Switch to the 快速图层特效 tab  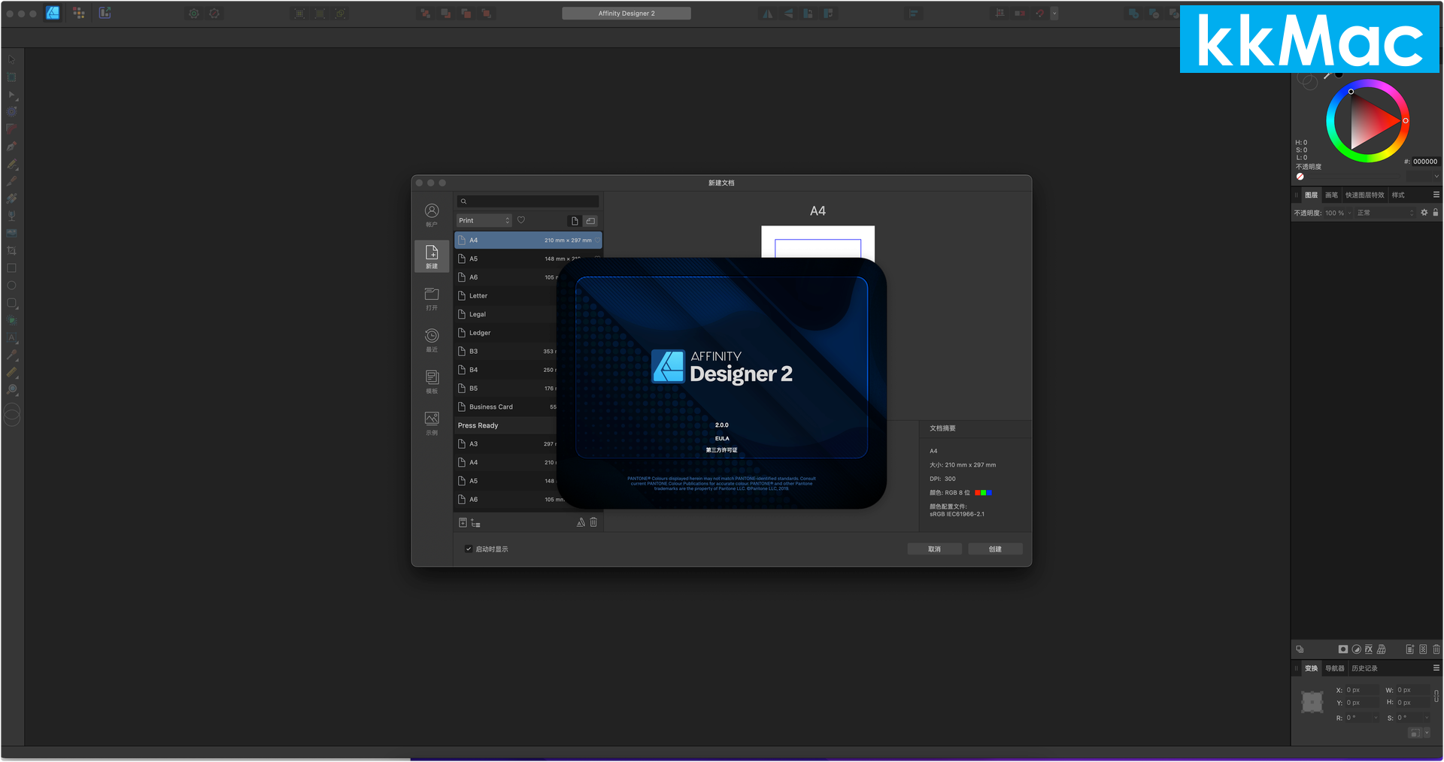coord(1364,195)
